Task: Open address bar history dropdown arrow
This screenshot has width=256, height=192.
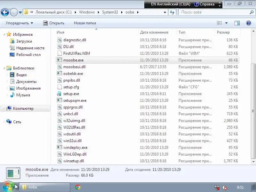Action: tap(165, 12)
